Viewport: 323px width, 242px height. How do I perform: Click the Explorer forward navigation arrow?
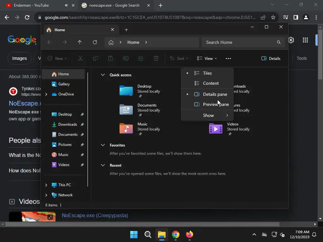coord(65,42)
